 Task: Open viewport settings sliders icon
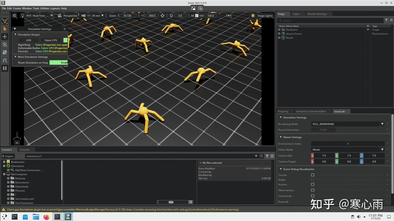tap(15, 16)
